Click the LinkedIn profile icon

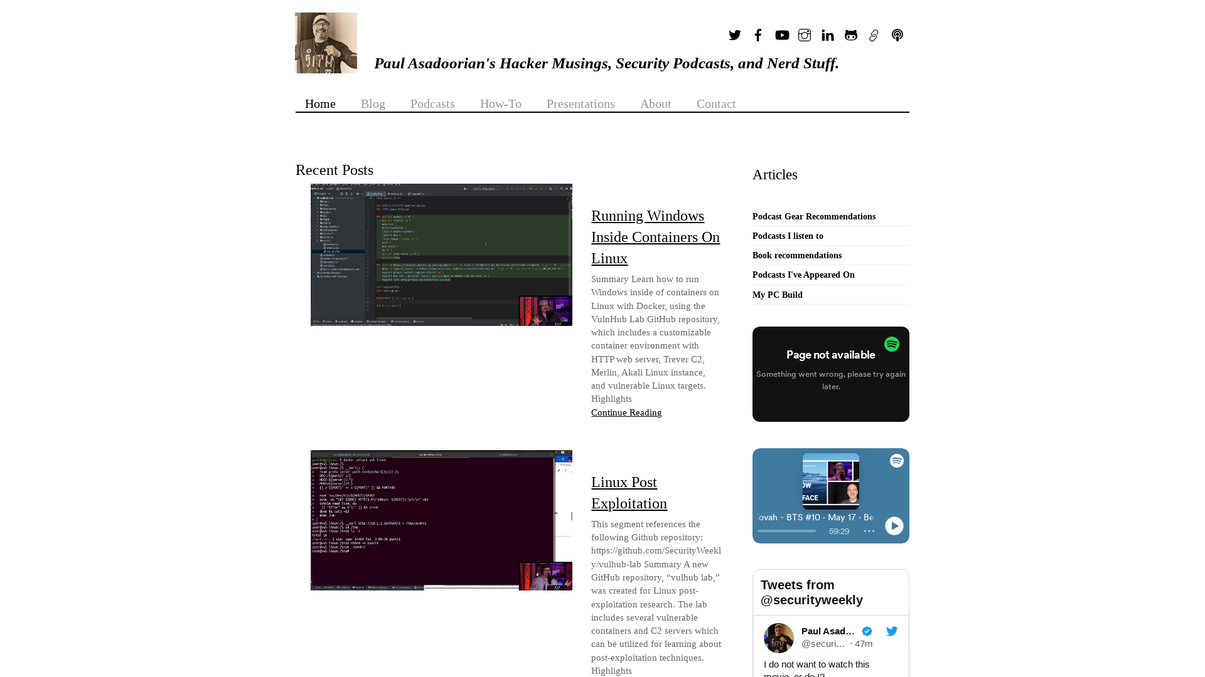pyautogui.click(x=828, y=34)
